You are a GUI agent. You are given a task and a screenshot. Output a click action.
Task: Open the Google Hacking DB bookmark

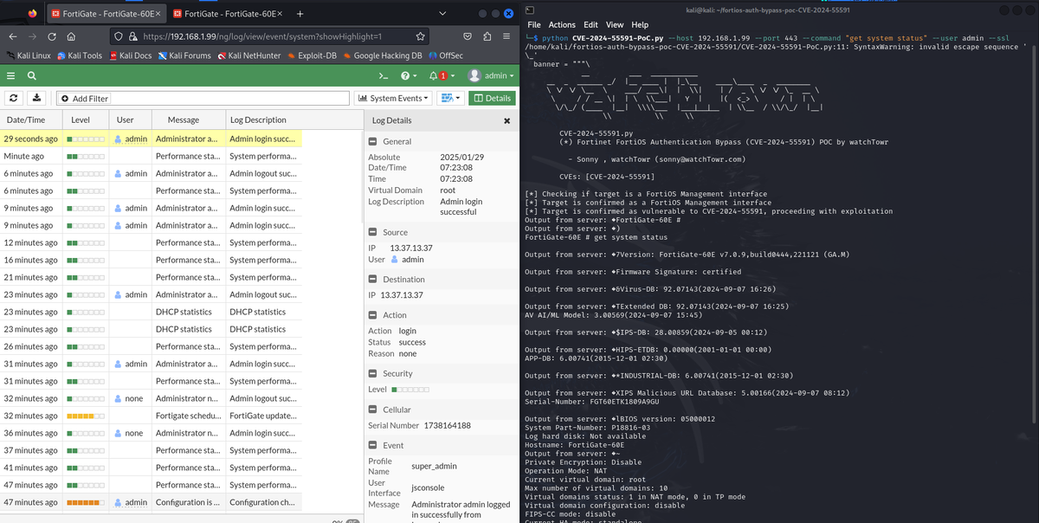(x=382, y=55)
